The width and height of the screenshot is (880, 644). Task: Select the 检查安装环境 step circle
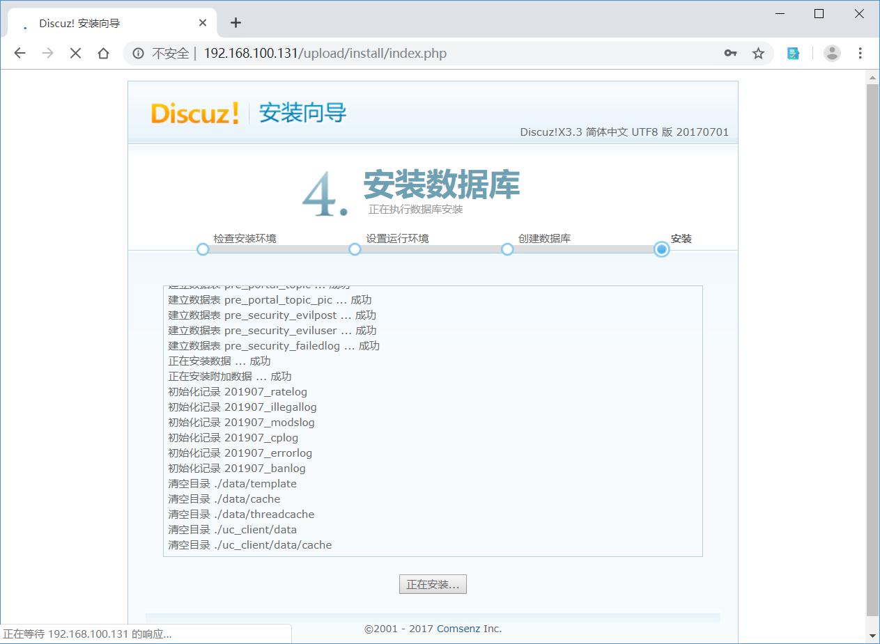[203, 249]
